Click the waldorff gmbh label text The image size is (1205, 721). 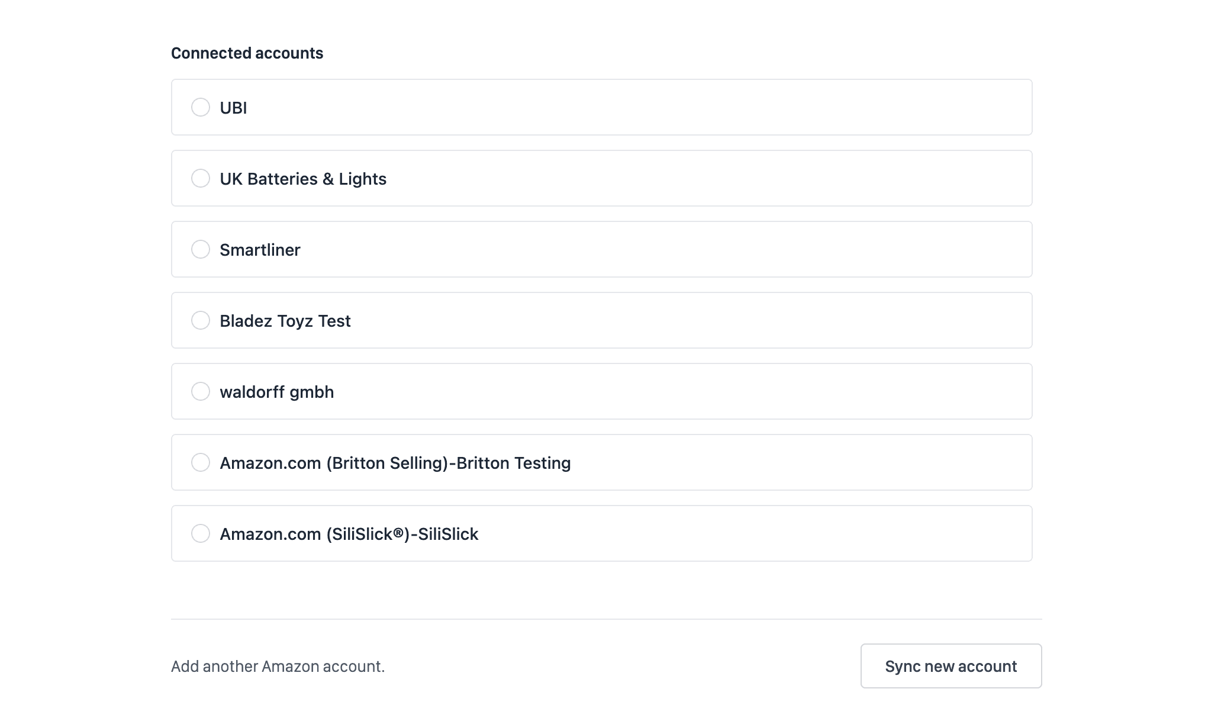277,392
